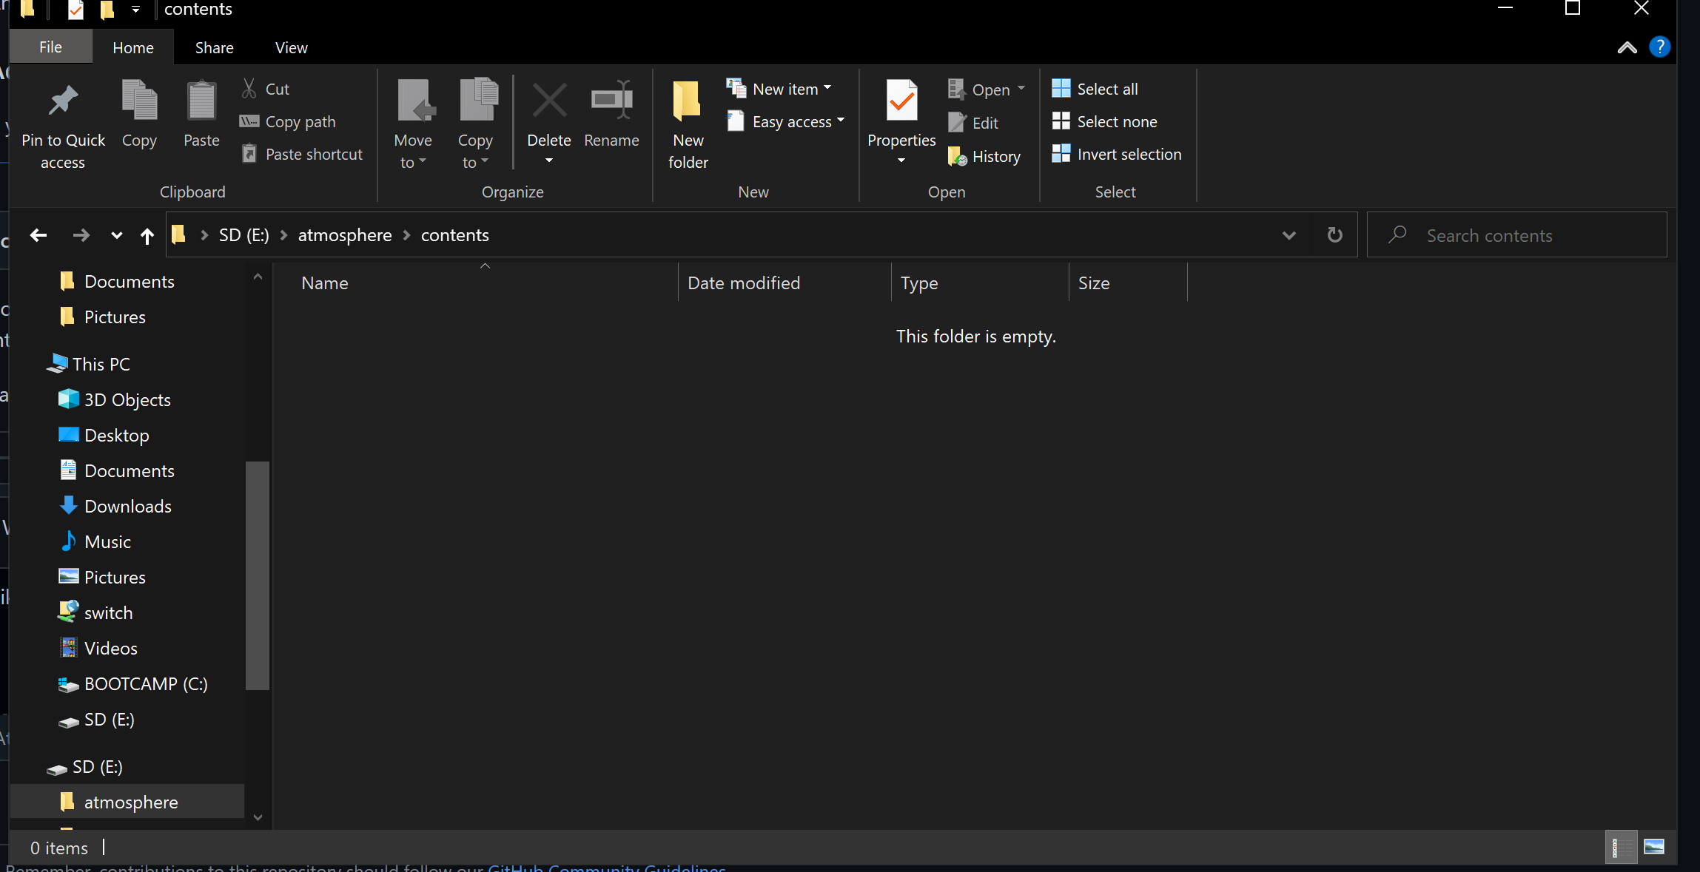Click the Invert selection icon
This screenshot has width=1700, height=872.
coord(1061,154)
